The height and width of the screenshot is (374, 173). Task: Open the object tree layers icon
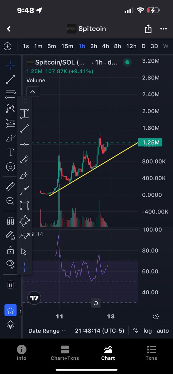click(x=11, y=325)
